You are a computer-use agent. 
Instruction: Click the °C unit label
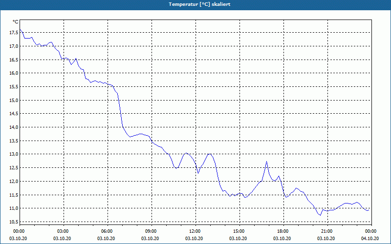(x=16, y=22)
